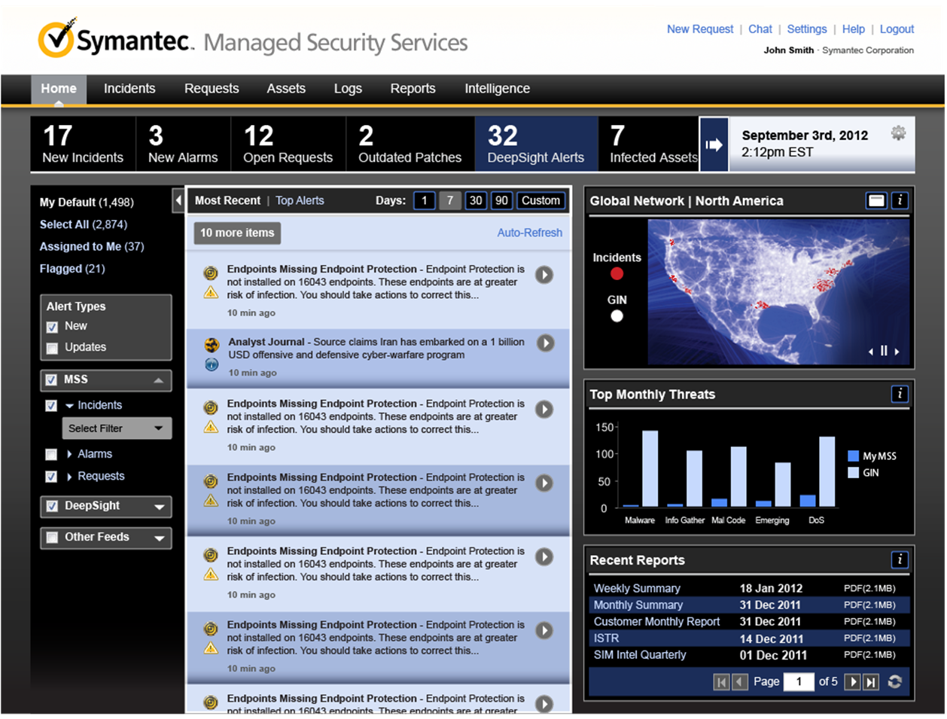Screen dimensions: 947x719
Task: Toggle the DeepSight feed checkbox
Action: (x=52, y=506)
